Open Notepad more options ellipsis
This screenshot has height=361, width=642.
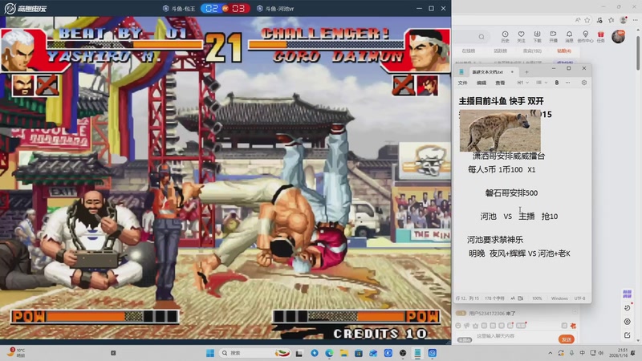click(567, 83)
